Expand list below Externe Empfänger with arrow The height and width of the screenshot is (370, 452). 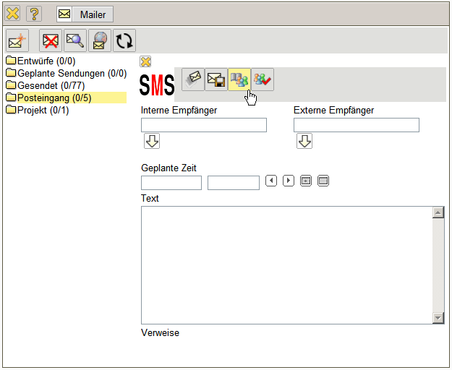click(304, 141)
